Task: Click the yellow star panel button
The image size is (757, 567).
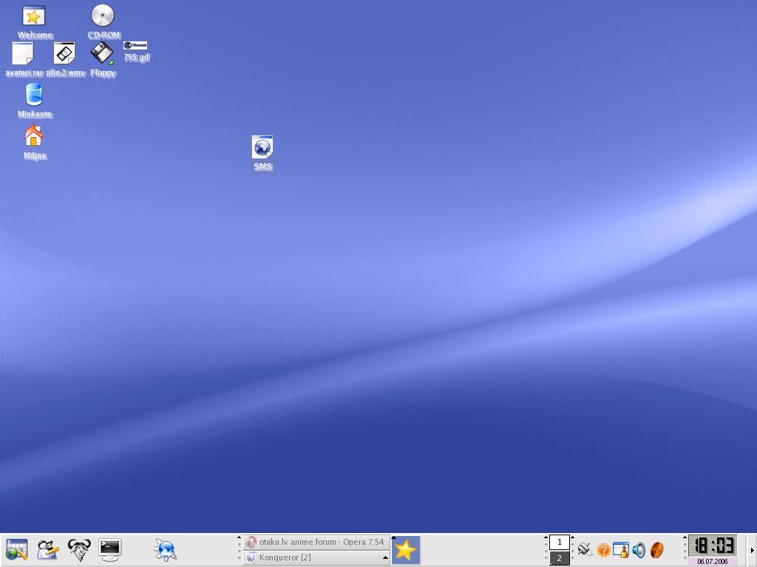Action: tap(405, 549)
